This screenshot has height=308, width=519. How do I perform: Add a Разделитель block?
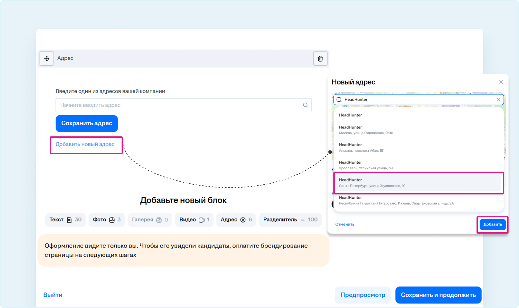[290, 220]
